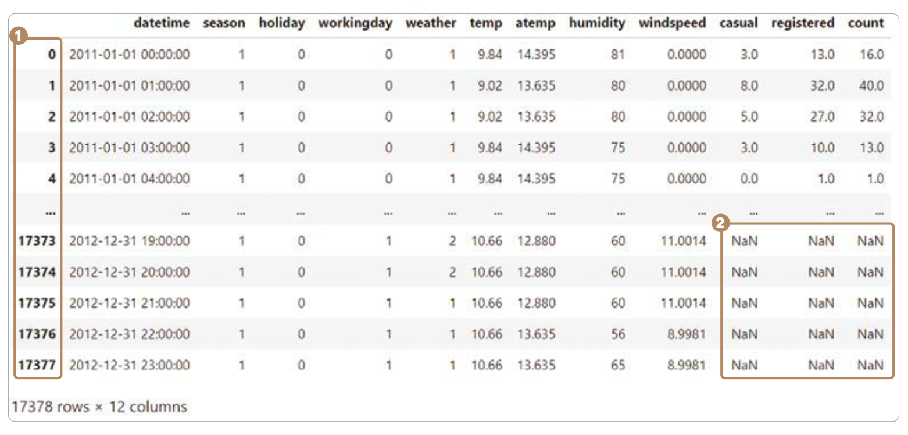Viewport: 908px width, 435px height.
Task: Click the weather column header
Action: pos(431,24)
